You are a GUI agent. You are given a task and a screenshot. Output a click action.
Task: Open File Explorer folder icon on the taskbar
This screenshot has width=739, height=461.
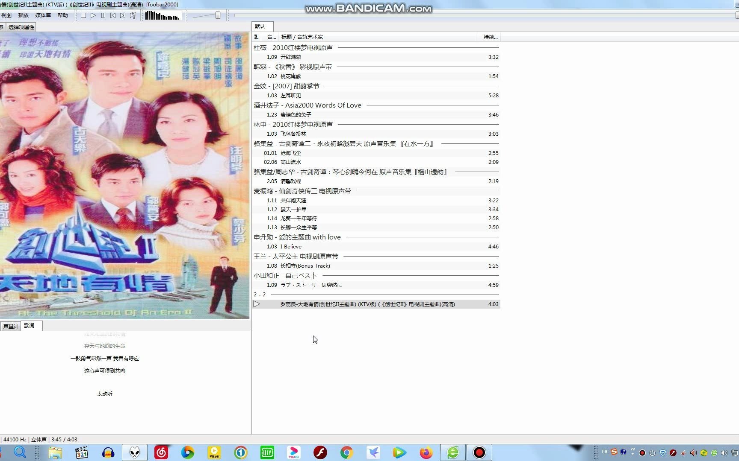[x=55, y=452]
